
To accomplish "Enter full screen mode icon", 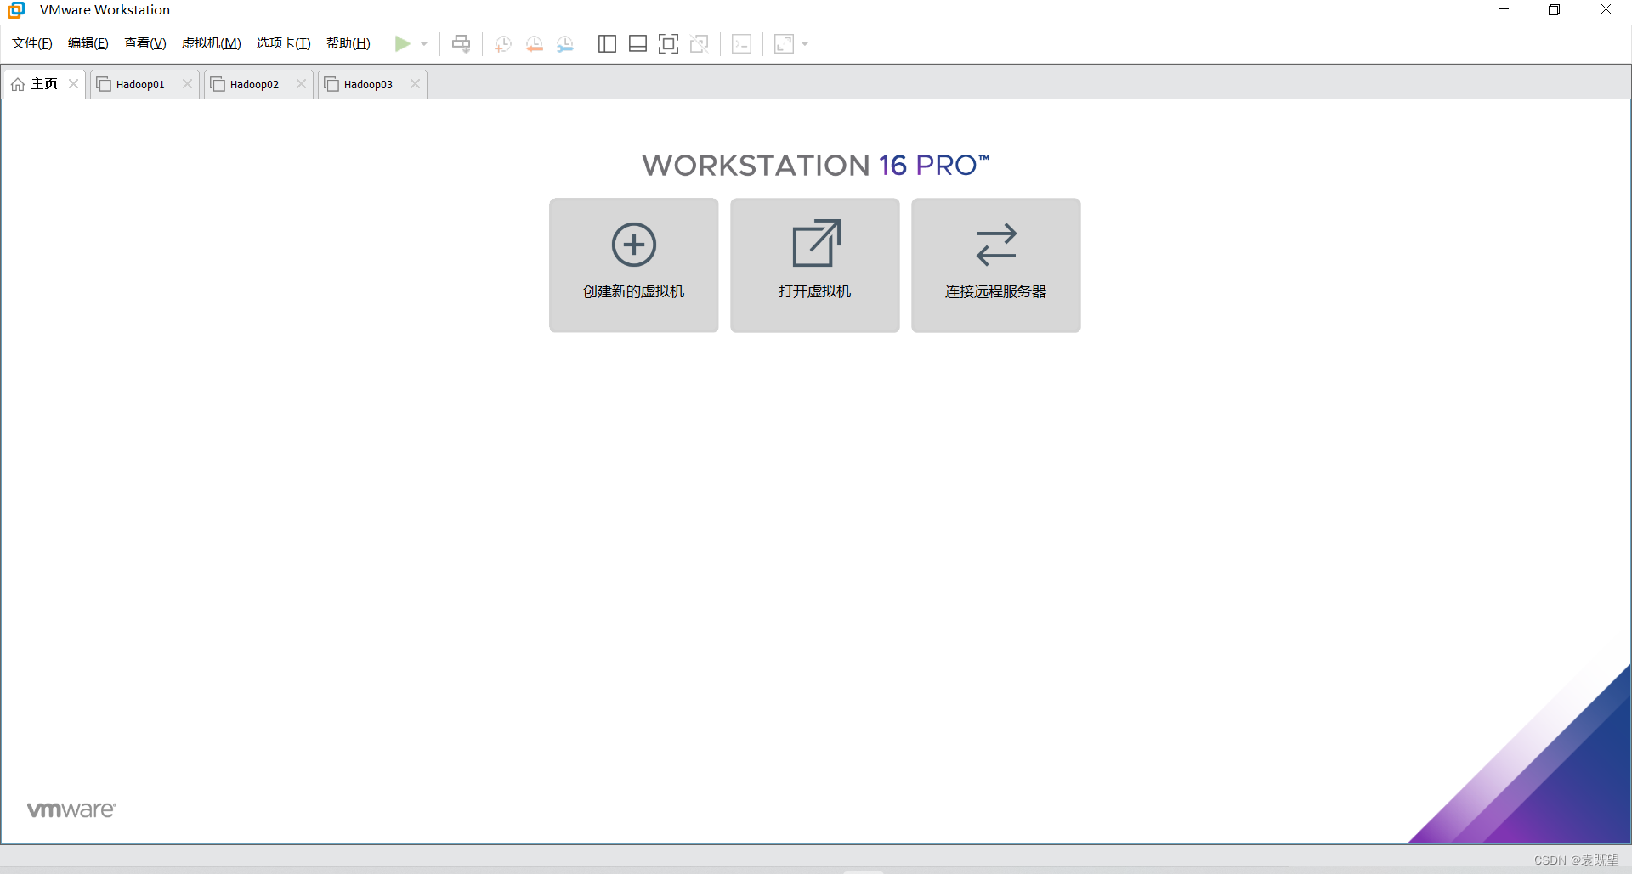I will 669,43.
